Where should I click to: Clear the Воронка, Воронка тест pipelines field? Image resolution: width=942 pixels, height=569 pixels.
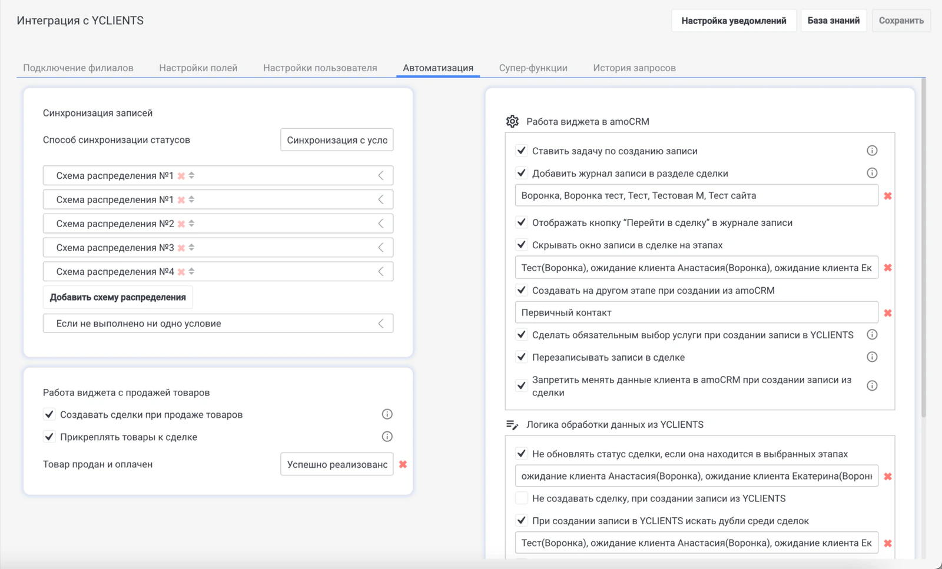pos(888,196)
